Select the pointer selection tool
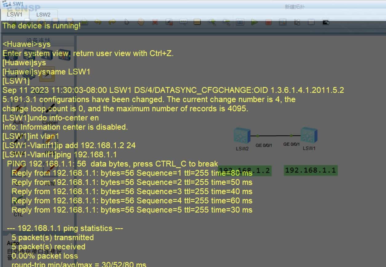The height and width of the screenshot is (267, 386). (x=127, y=22)
